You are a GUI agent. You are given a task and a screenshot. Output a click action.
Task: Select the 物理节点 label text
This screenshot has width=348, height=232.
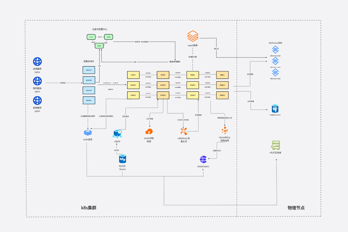point(296,208)
